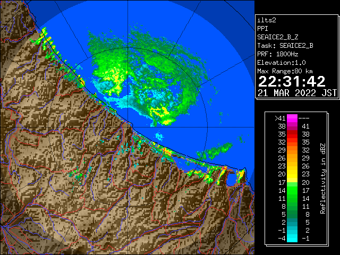The height and width of the screenshot is (255, 340).
Task: Click the radar origin where range lines cross
Action: [x=127, y=127]
